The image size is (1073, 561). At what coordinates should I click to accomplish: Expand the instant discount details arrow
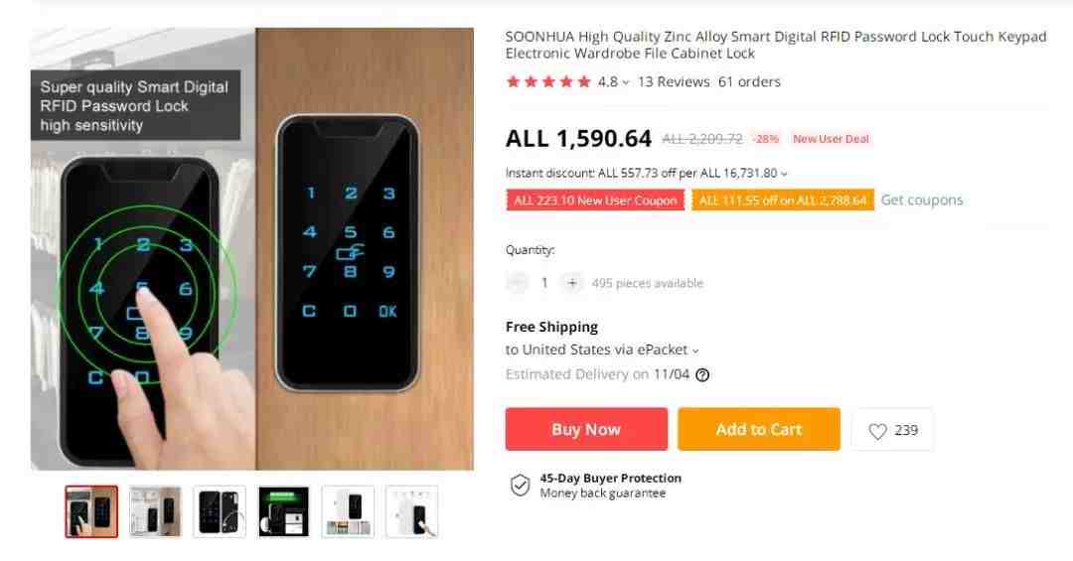click(784, 174)
